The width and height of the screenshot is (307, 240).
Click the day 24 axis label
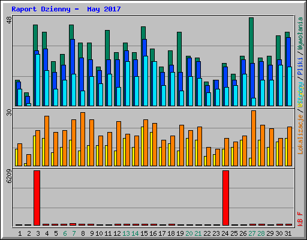pyautogui.click(x=225, y=233)
